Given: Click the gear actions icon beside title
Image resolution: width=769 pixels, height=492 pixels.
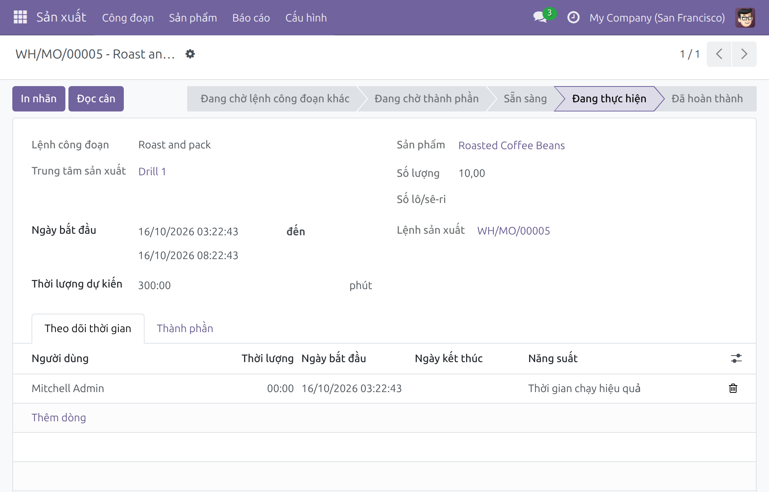Looking at the screenshot, I should tap(190, 54).
